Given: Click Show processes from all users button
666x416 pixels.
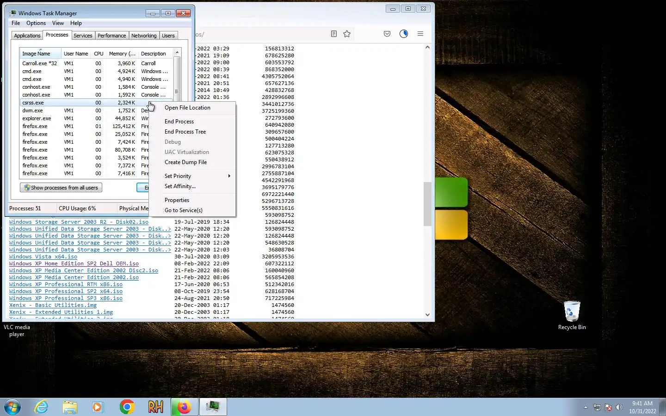Looking at the screenshot, I should [x=61, y=188].
